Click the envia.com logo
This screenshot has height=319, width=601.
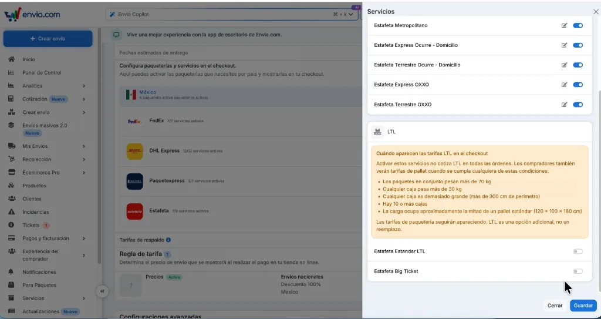click(32, 15)
